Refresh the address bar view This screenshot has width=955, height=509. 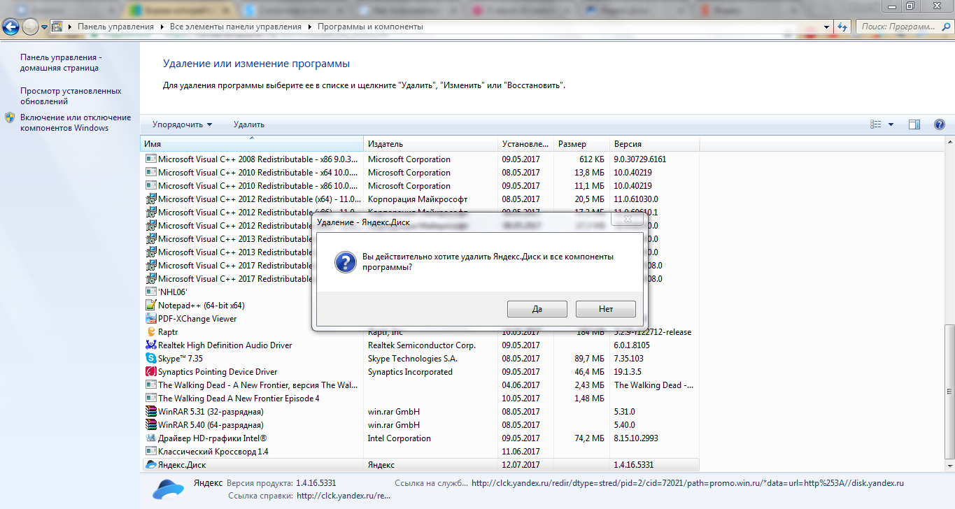tap(843, 27)
